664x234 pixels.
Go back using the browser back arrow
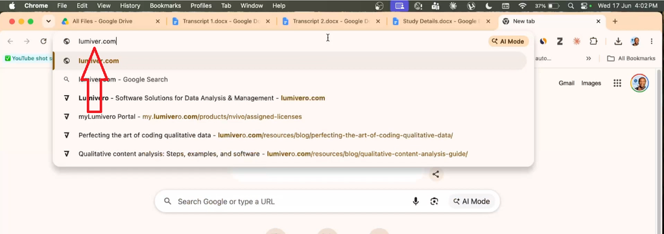pyautogui.click(x=10, y=41)
